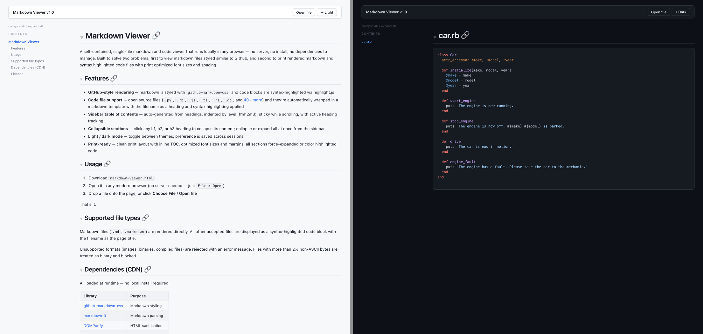Collapse the Features section using its triangle
The width and height of the screenshot is (703, 334).
tap(81, 79)
